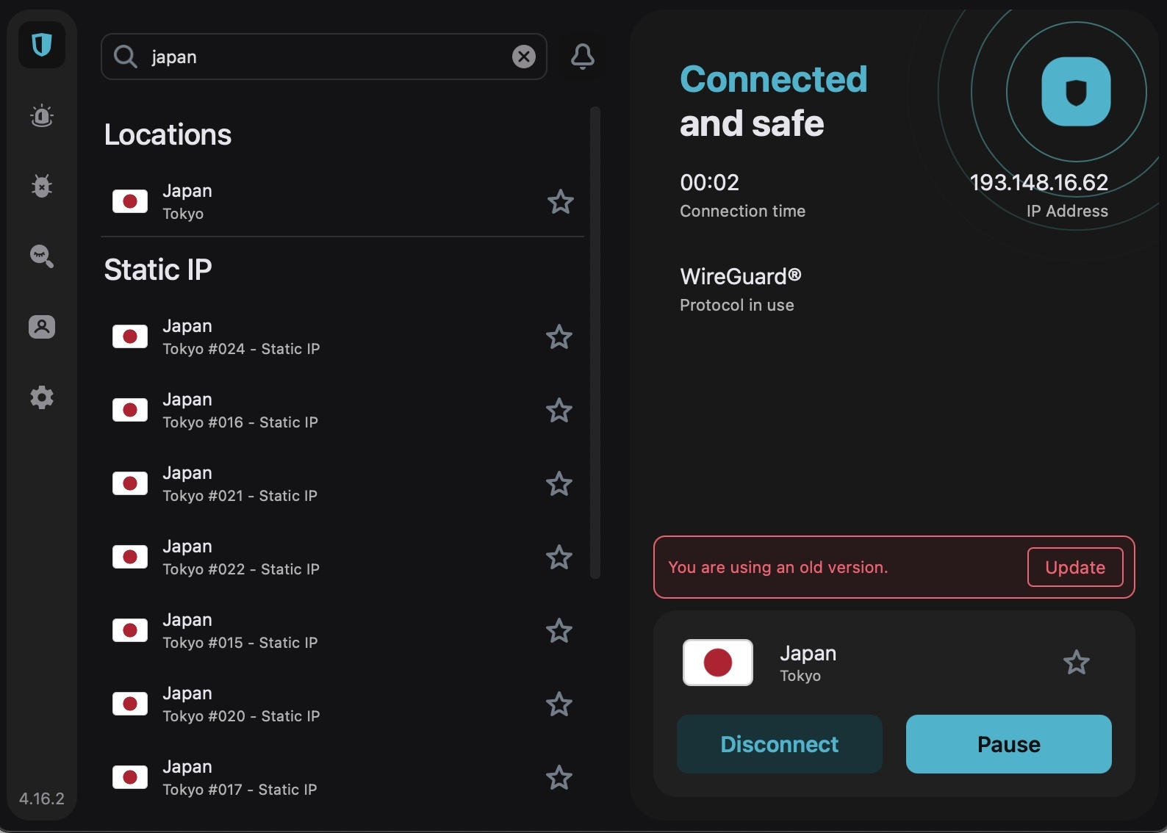Screen dimensions: 1167x833
Task: Favorite the connected Japan Tokyo server star
Action: [1077, 663]
